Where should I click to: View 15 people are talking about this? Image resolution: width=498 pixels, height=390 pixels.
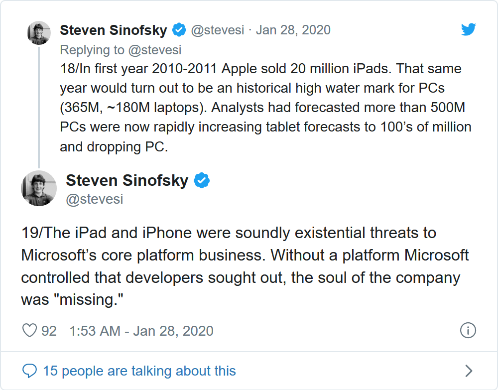point(139,371)
